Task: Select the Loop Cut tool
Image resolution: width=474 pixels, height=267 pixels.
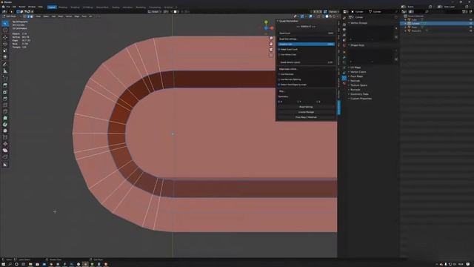Action: pyautogui.click(x=5, y=105)
